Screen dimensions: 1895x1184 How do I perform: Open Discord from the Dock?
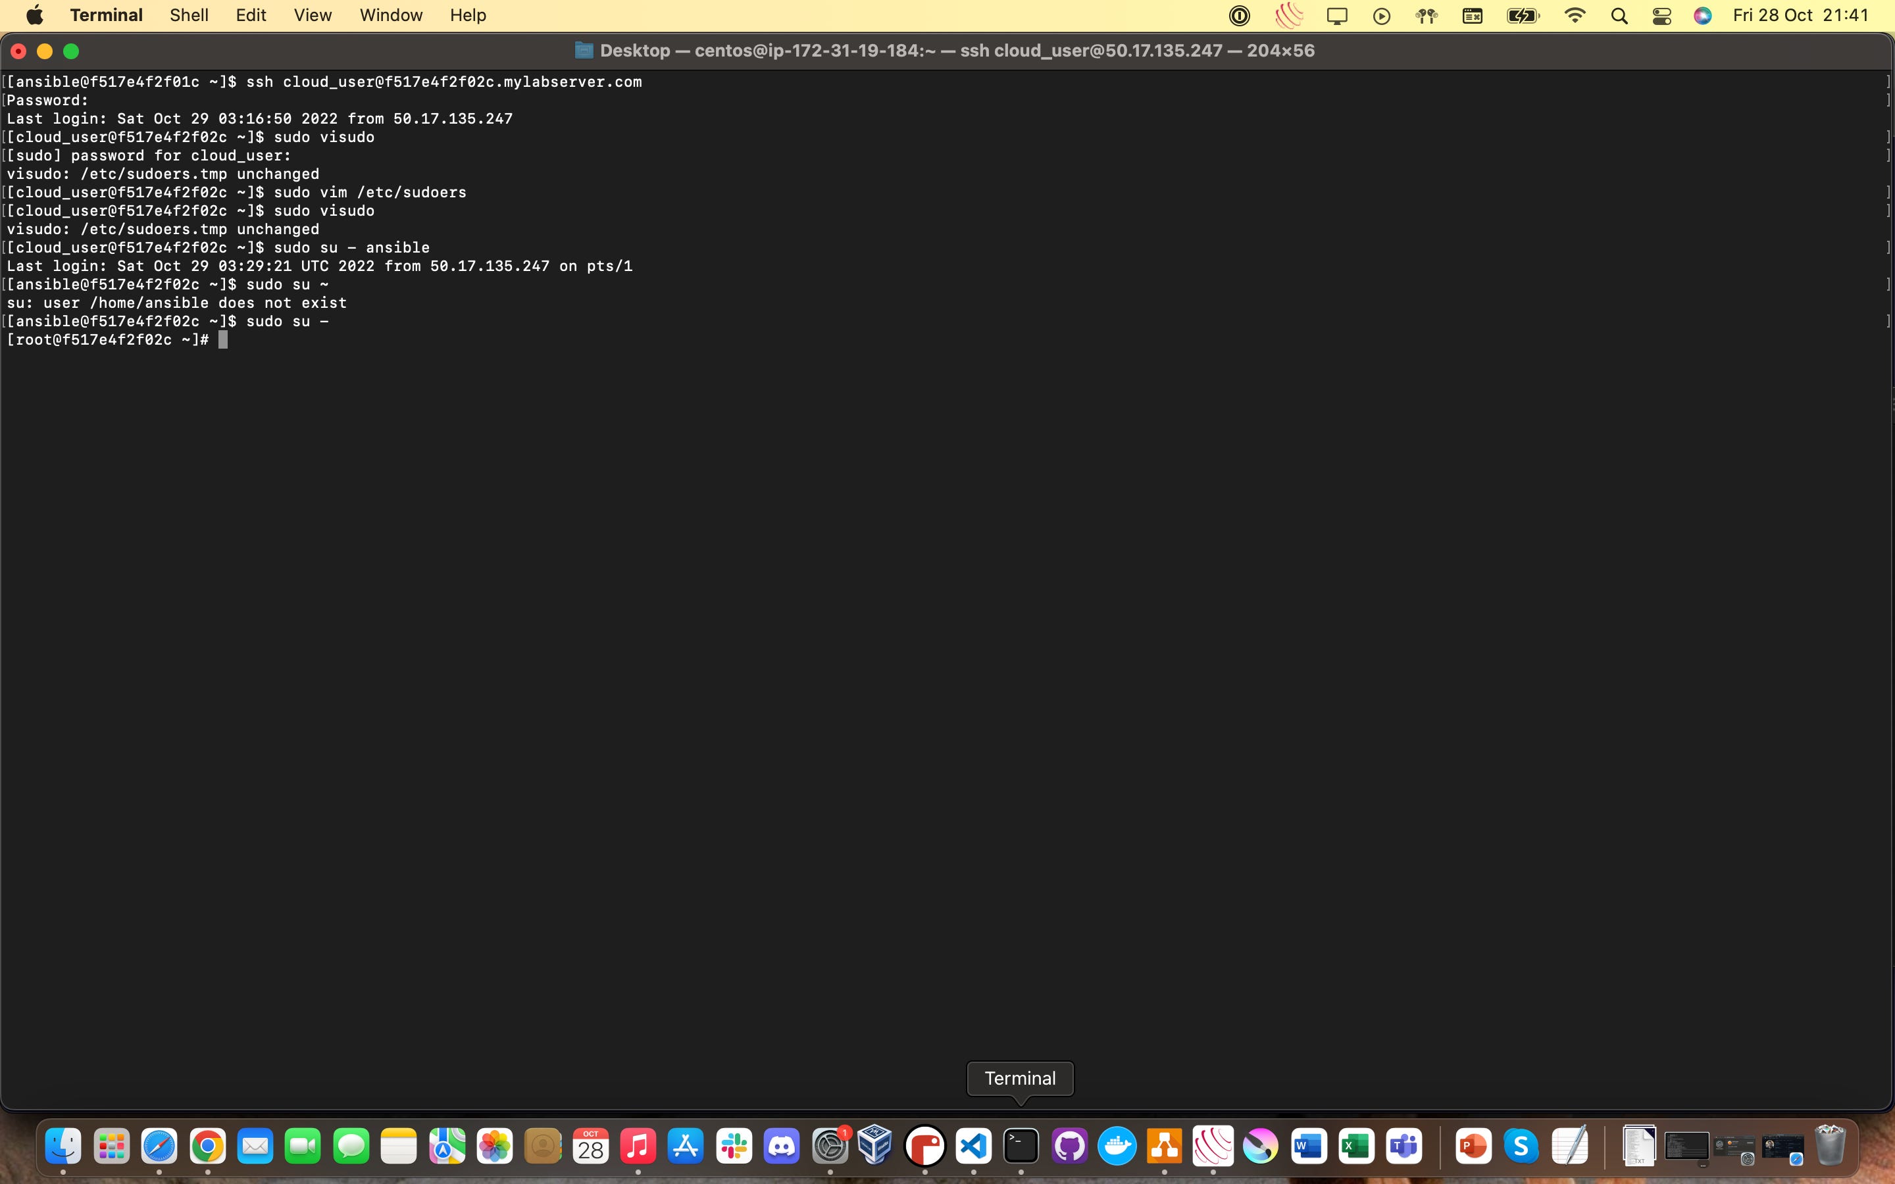[782, 1147]
